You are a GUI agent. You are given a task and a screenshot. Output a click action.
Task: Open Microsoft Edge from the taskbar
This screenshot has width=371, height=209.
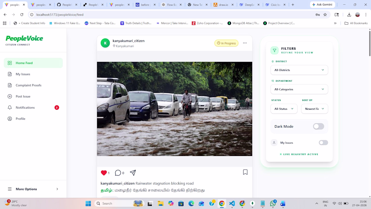coord(191,204)
